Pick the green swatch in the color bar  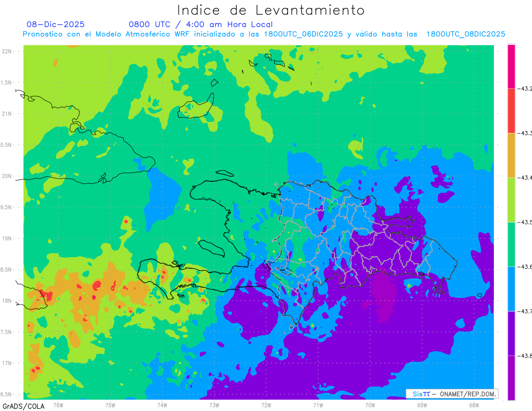click(511, 244)
